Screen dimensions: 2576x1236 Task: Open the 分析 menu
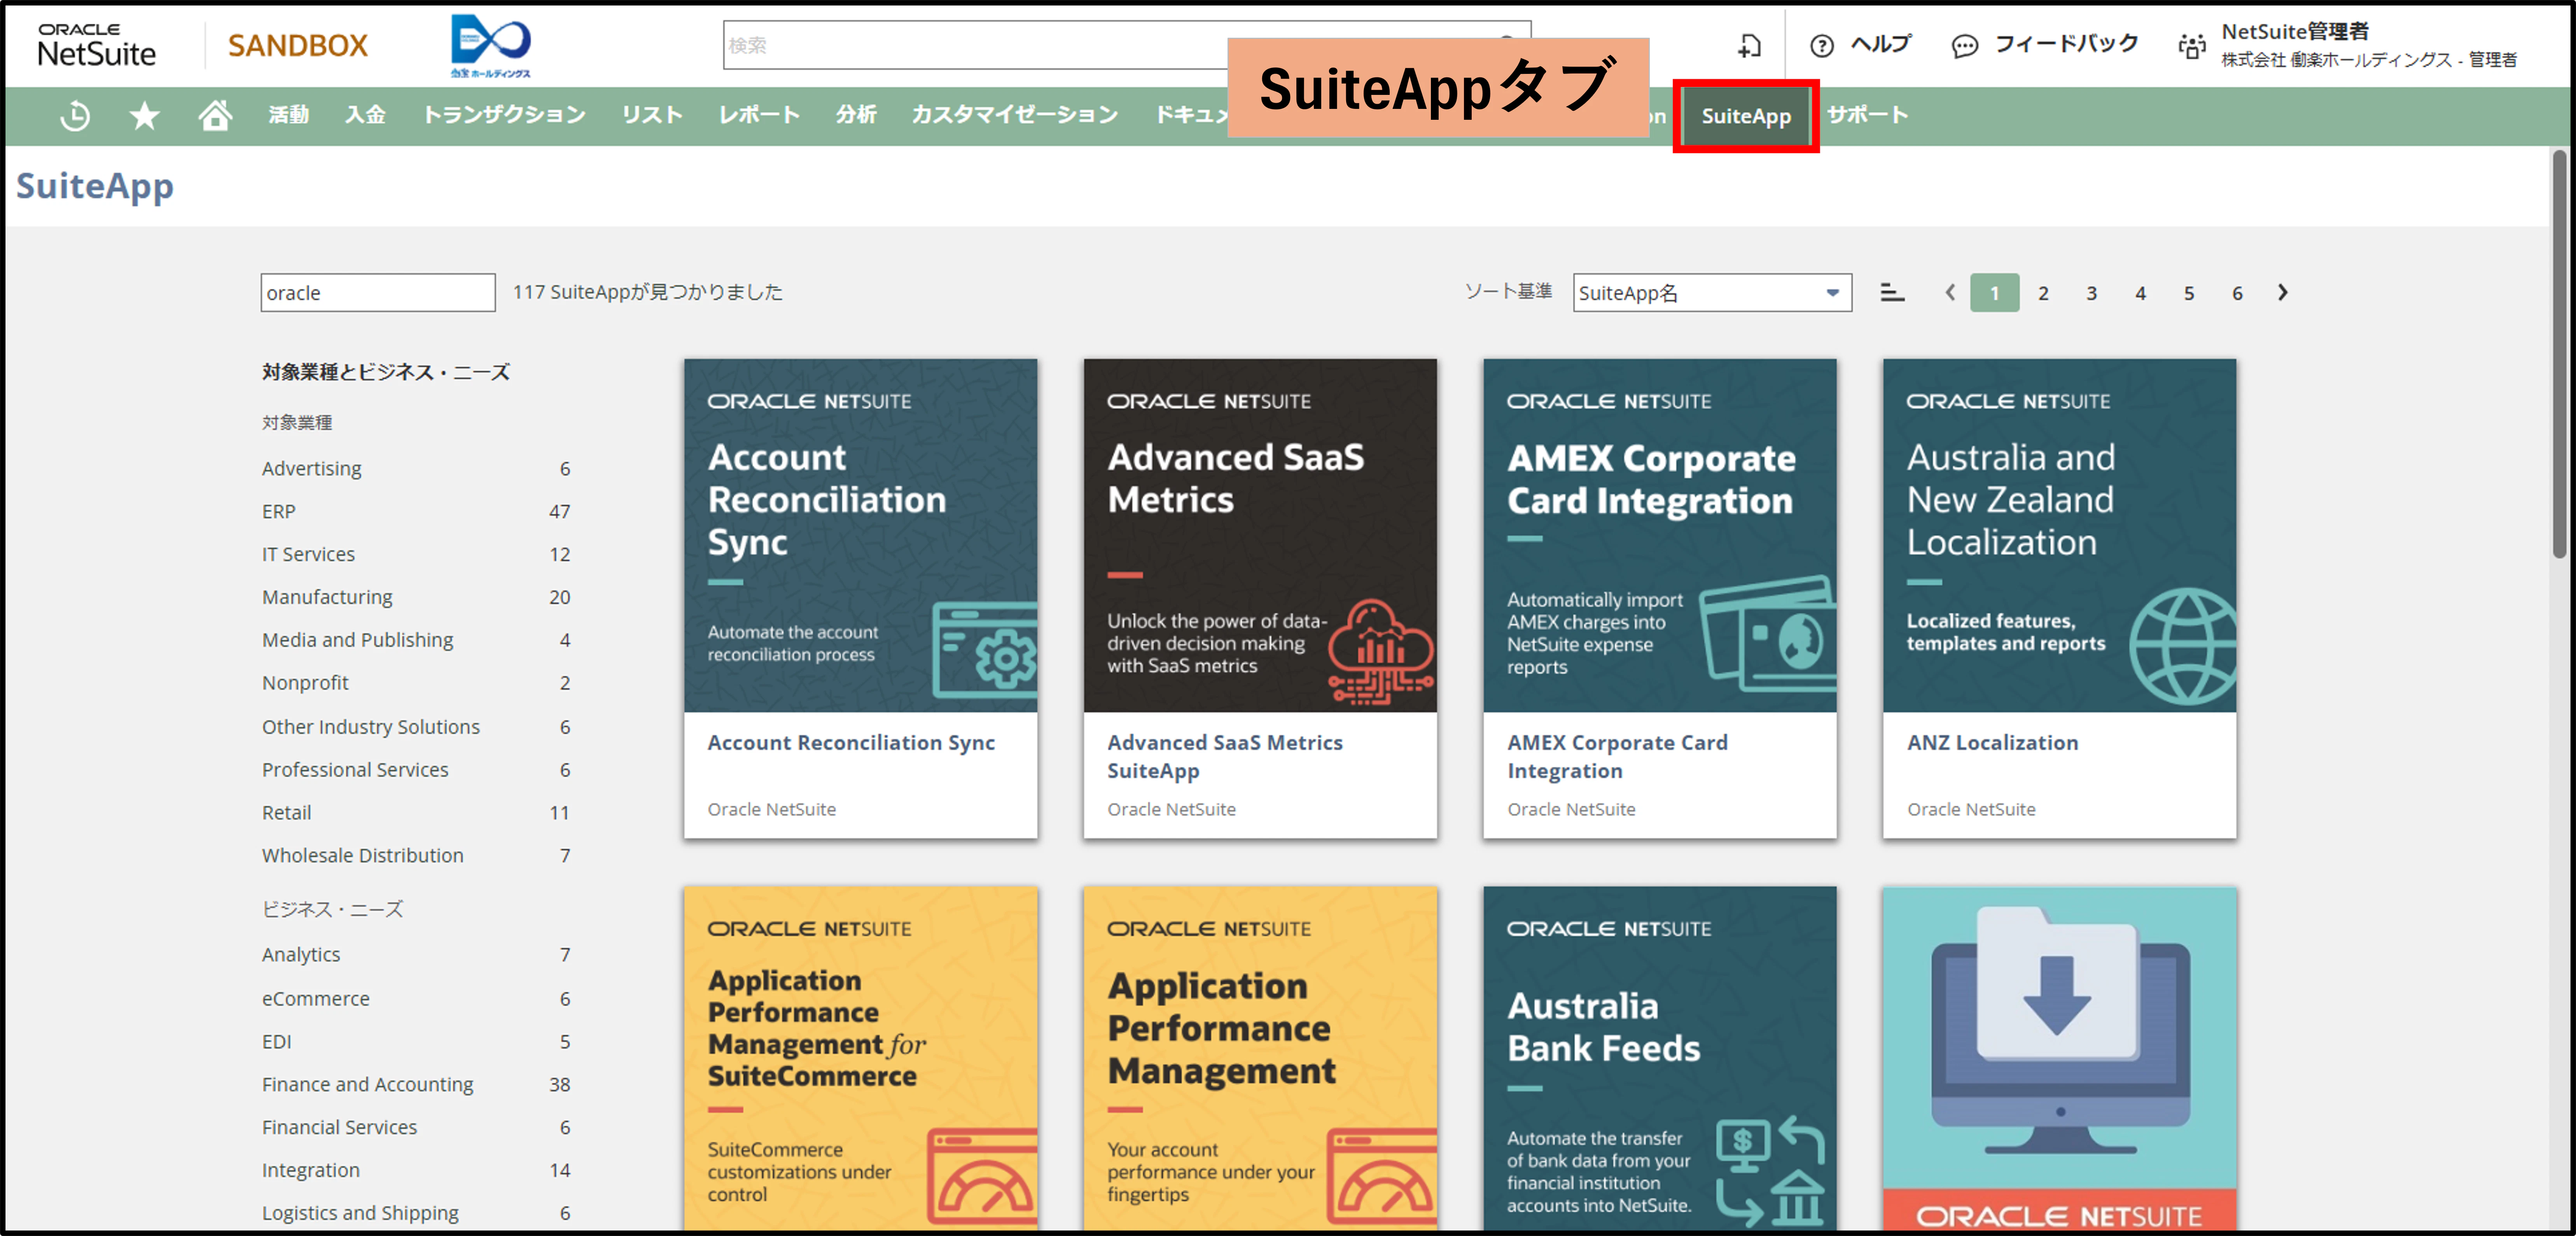856,116
